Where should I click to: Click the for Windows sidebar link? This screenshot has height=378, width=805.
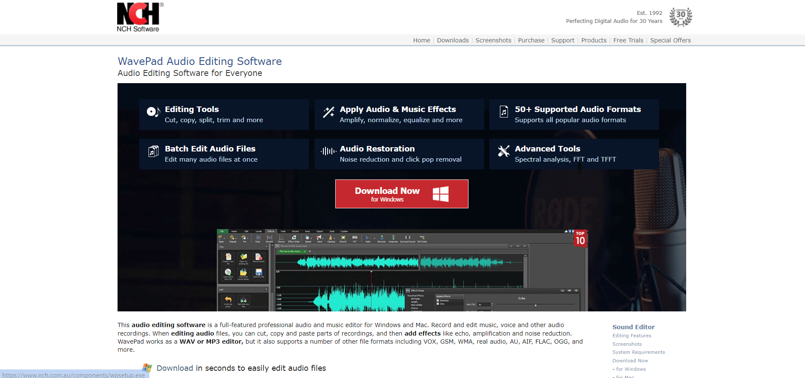coord(631,369)
